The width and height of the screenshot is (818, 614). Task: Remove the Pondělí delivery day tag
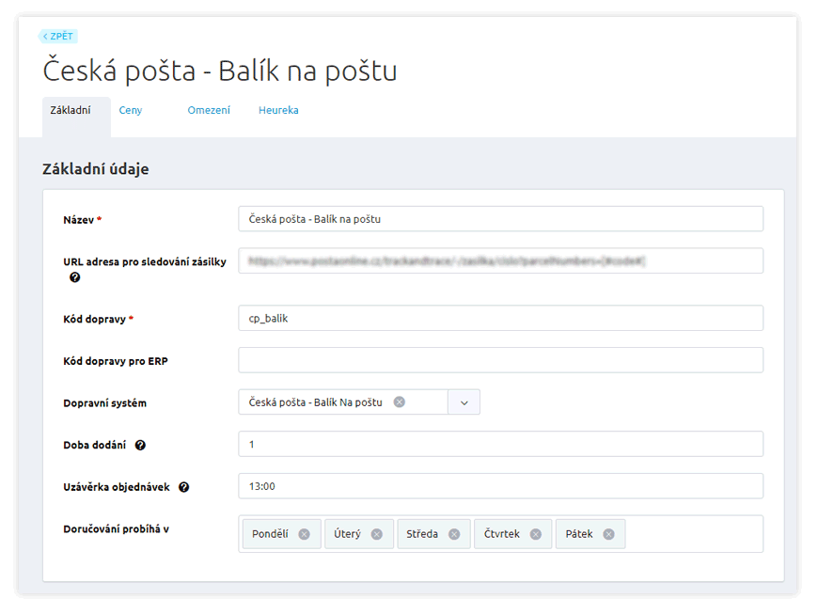pos(304,534)
